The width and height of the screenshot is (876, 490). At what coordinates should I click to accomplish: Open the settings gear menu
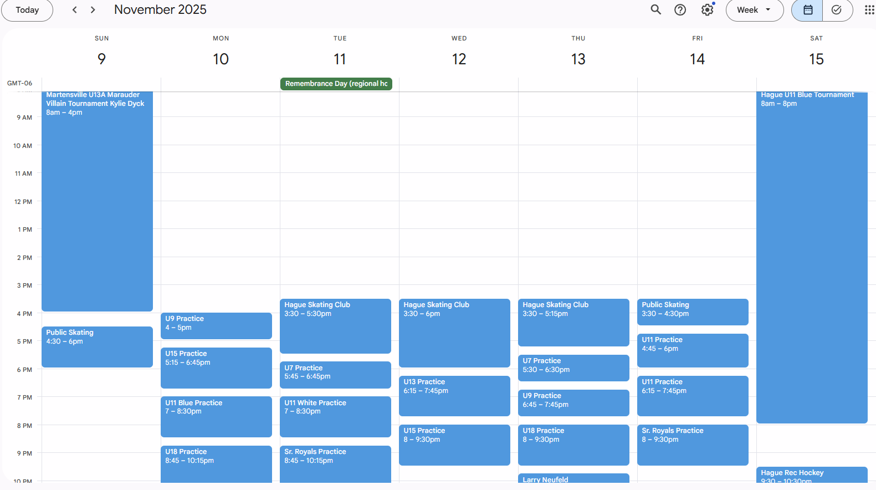(707, 9)
